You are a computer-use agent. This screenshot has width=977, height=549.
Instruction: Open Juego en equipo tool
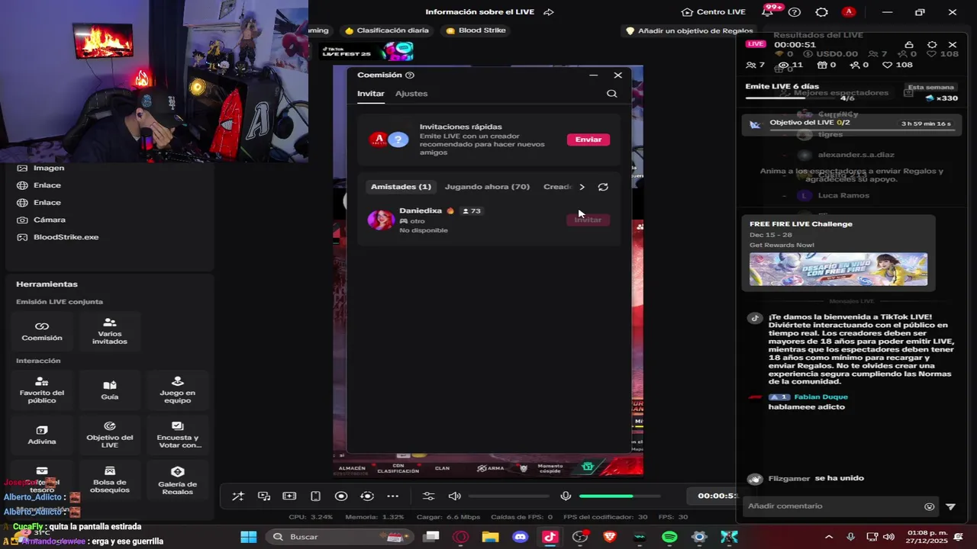[x=177, y=390]
